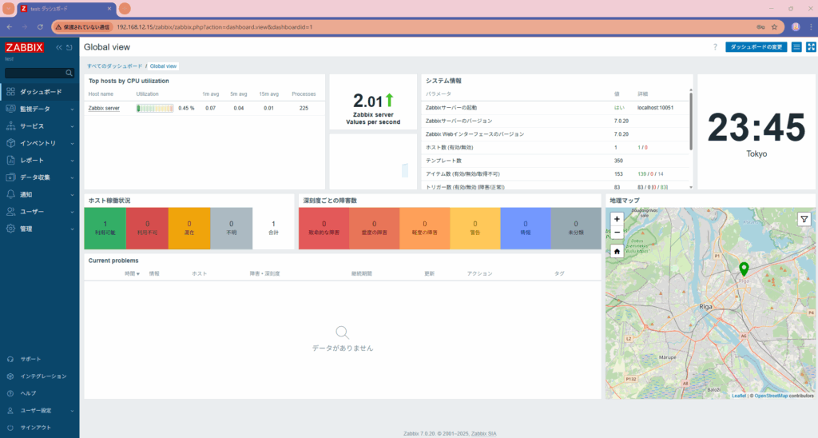This screenshot has height=438, width=818.
Task: Open the レポート menu item
Action: (38, 160)
